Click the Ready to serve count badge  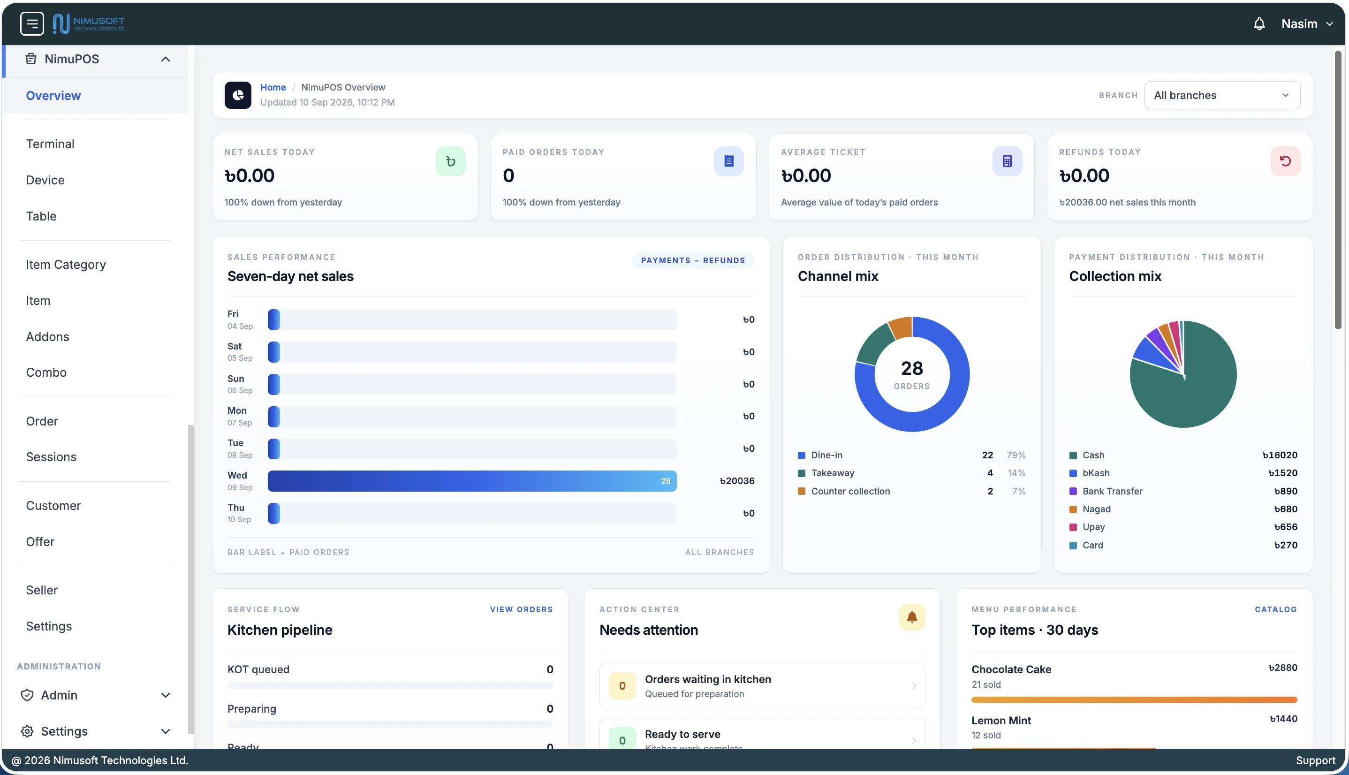tap(622, 739)
